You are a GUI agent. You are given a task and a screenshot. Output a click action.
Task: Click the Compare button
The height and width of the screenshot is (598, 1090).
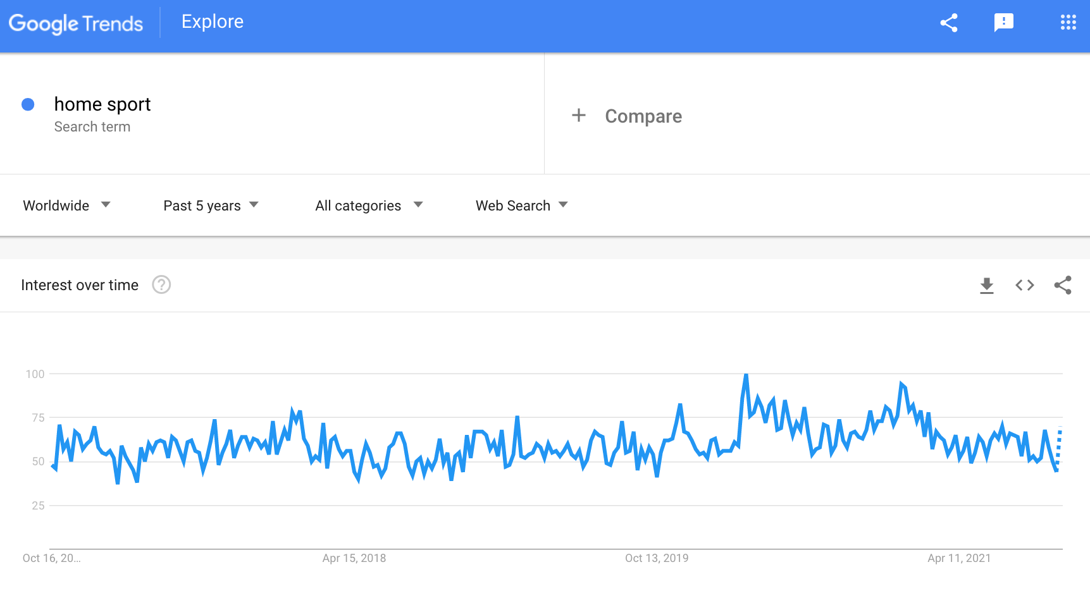click(643, 116)
